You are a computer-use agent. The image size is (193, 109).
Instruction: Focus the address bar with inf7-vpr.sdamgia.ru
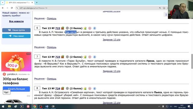86,8
